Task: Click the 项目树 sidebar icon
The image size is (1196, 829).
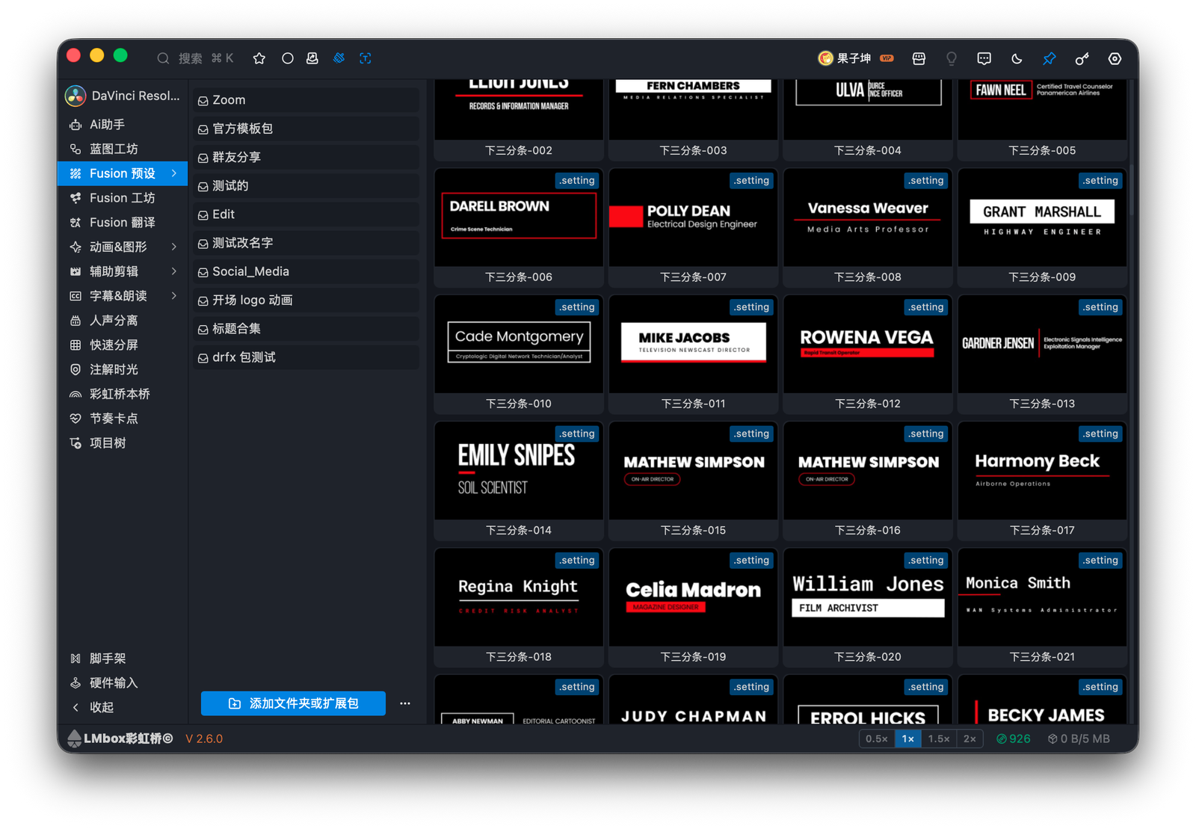Action: (75, 443)
